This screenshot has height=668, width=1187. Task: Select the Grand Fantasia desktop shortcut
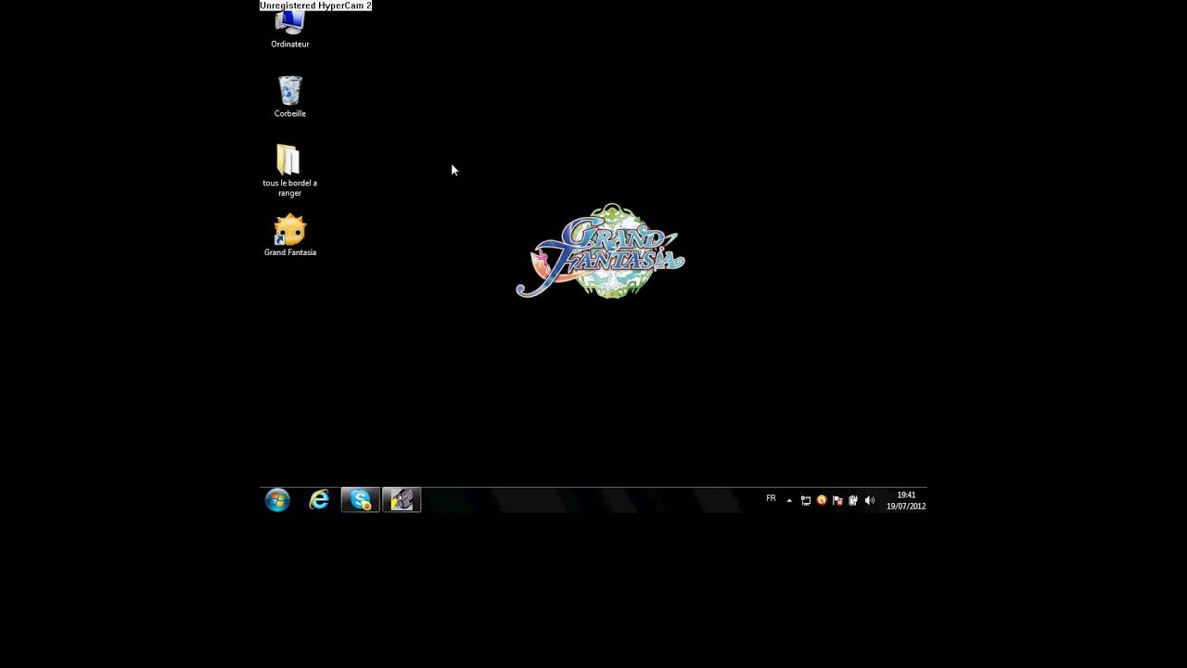click(290, 236)
